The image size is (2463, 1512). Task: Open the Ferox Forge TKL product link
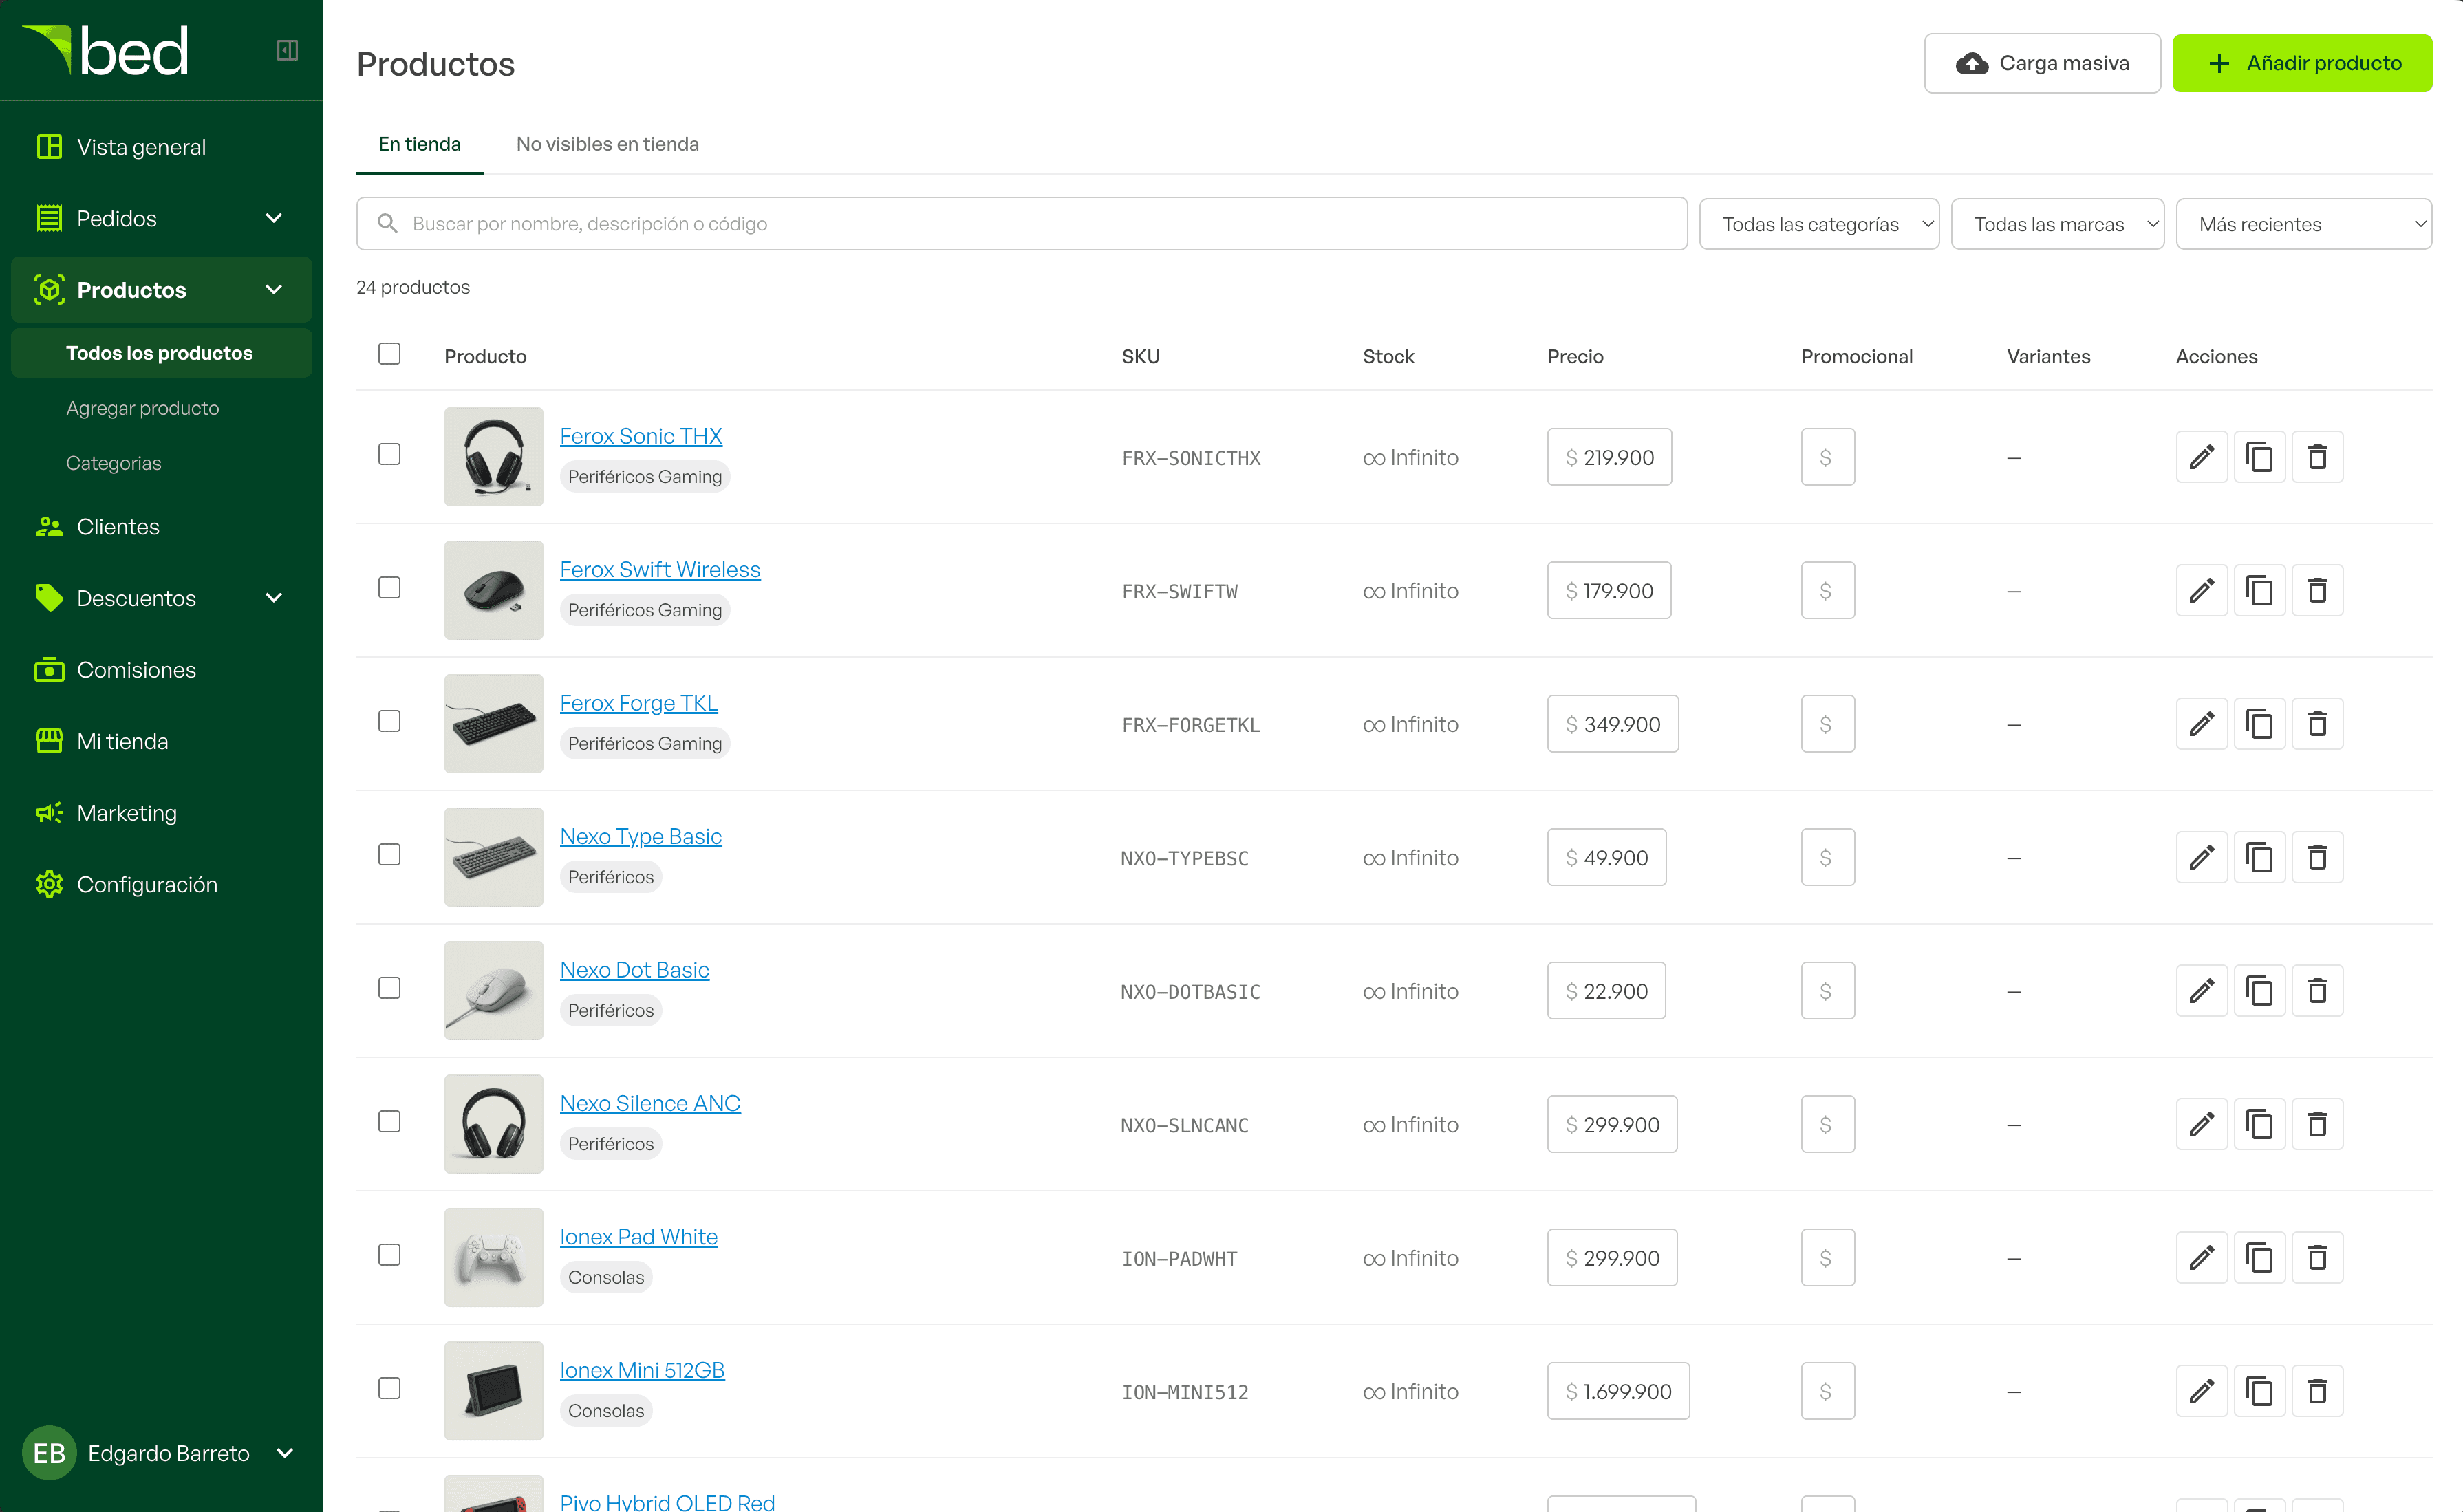click(x=639, y=703)
